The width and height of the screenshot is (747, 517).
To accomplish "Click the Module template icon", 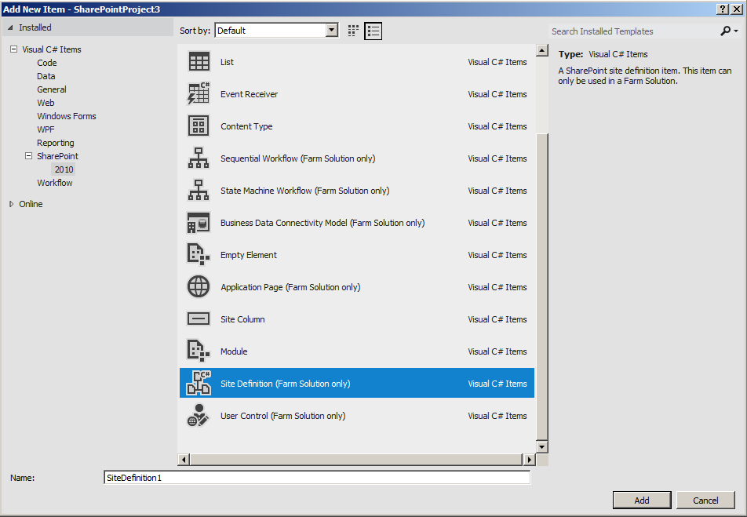I will (199, 351).
